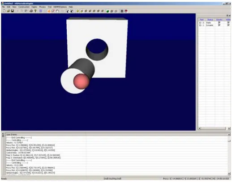Click the 'Prop 3: Position' log line
This screenshot has height=182, width=232.
pyautogui.click(x=33, y=155)
